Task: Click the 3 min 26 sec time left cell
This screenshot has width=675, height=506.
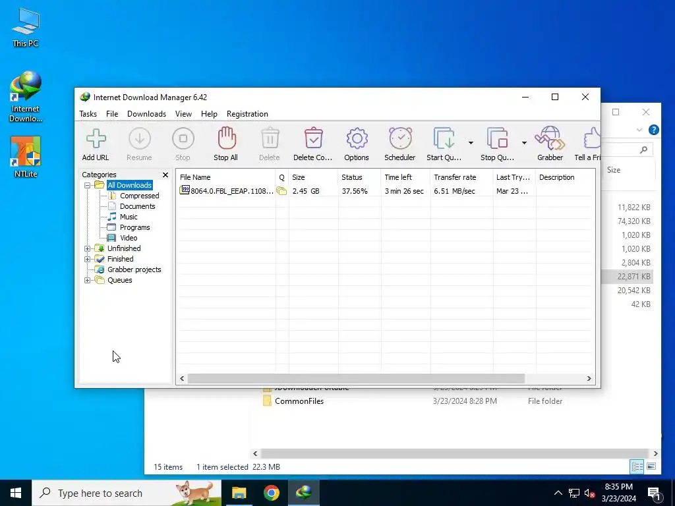Action: click(404, 191)
